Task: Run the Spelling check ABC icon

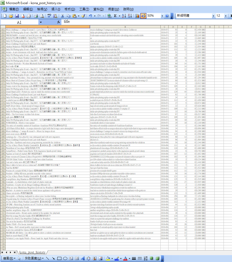Action: (49, 16)
